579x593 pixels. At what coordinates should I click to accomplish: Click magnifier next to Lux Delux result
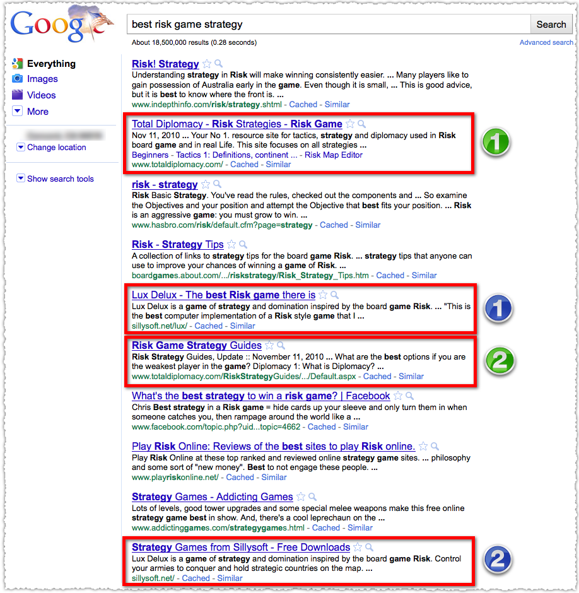335,295
